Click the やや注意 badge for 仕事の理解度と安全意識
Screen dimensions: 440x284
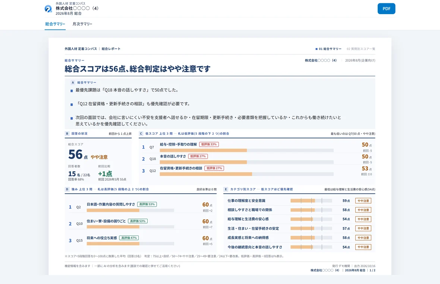click(364, 201)
